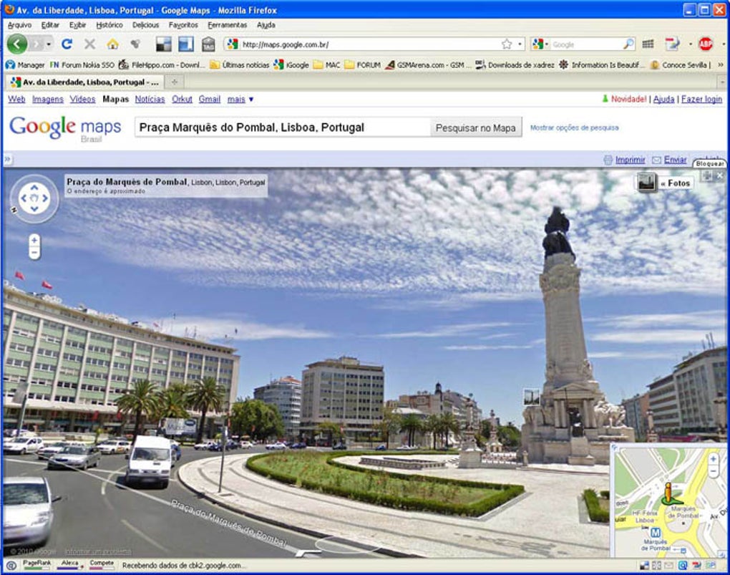Screen dimensions: 730x575
Task: Click the Ajuda link
Action: [663, 100]
